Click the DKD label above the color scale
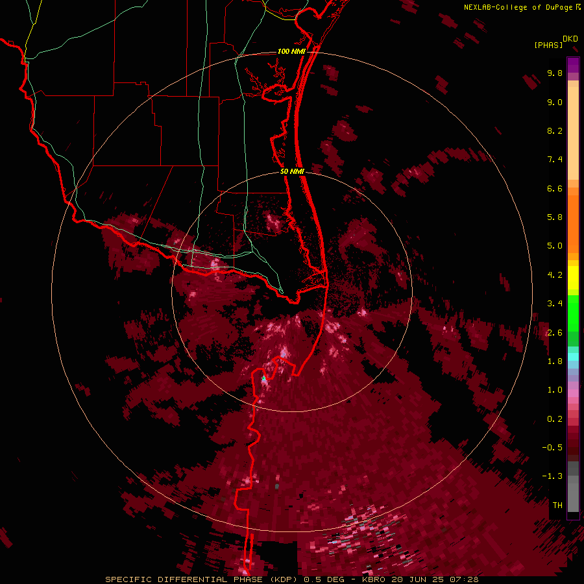The width and height of the screenshot is (584, 584). click(x=570, y=39)
